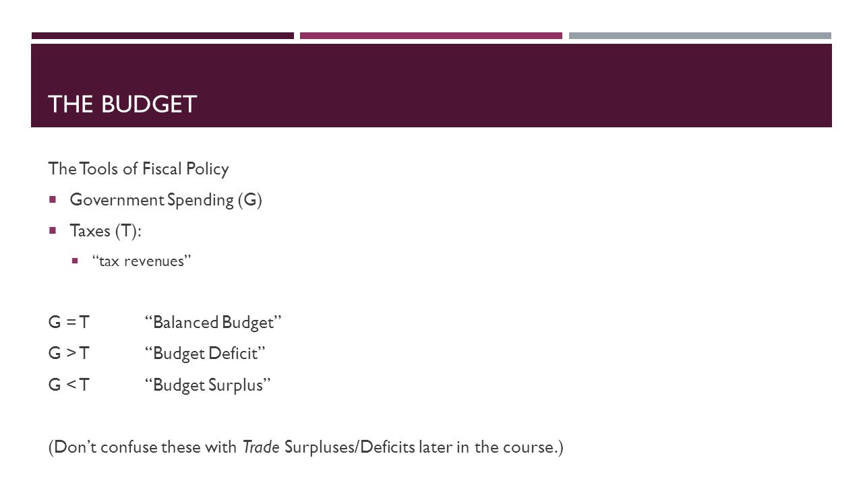The height and width of the screenshot is (485, 863).
Task: Click the G > T expression
Action: [68, 354]
